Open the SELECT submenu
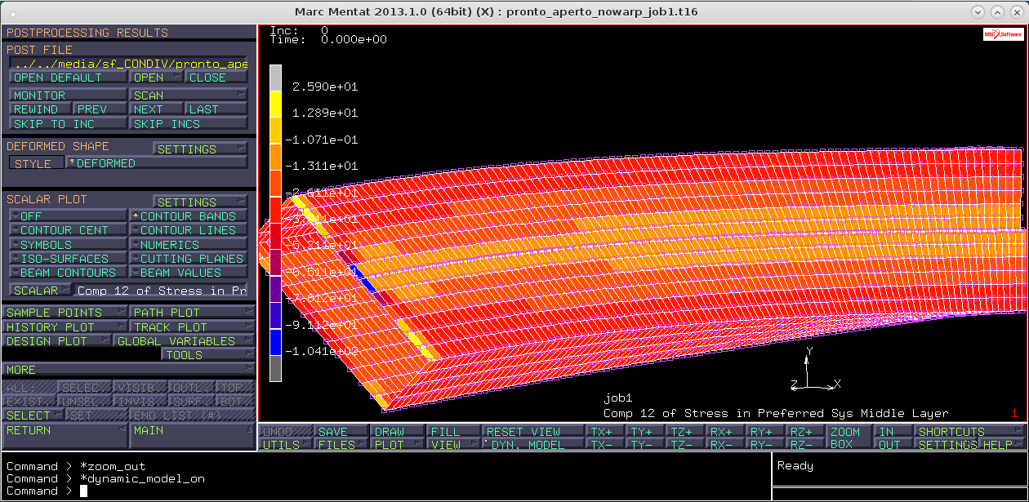Screen dimensions: 1029x502 pos(33,415)
